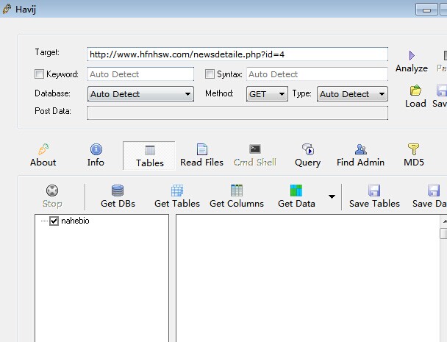
Task: Enable the Keyword checkbox
Action: tap(39, 74)
